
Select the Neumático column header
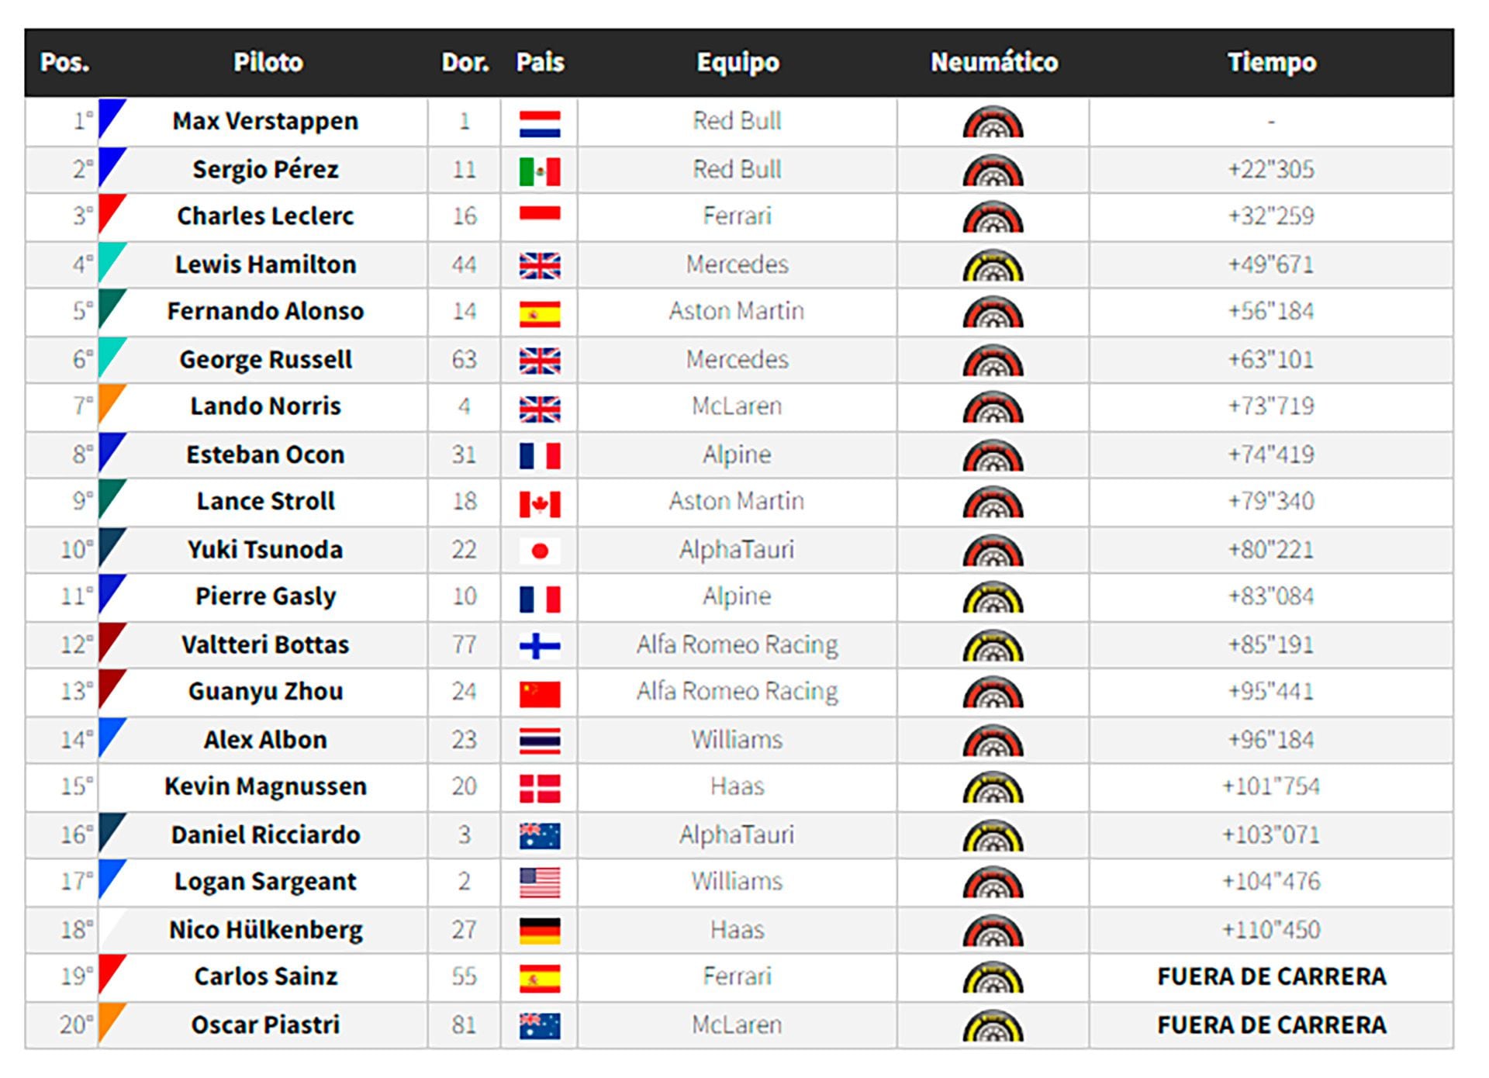pyautogui.click(x=994, y=62)
